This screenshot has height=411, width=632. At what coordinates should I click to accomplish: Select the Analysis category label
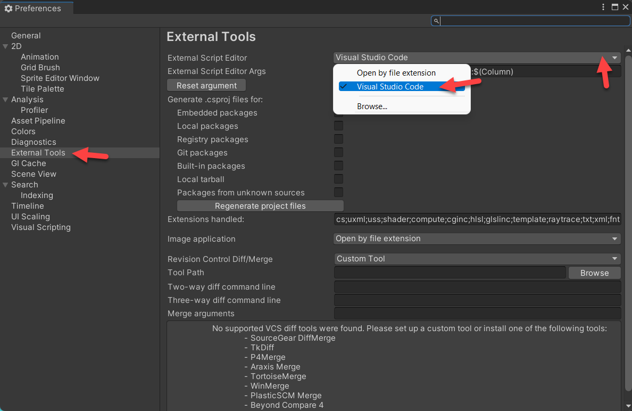pyautogui.click(x=28, y=100)
